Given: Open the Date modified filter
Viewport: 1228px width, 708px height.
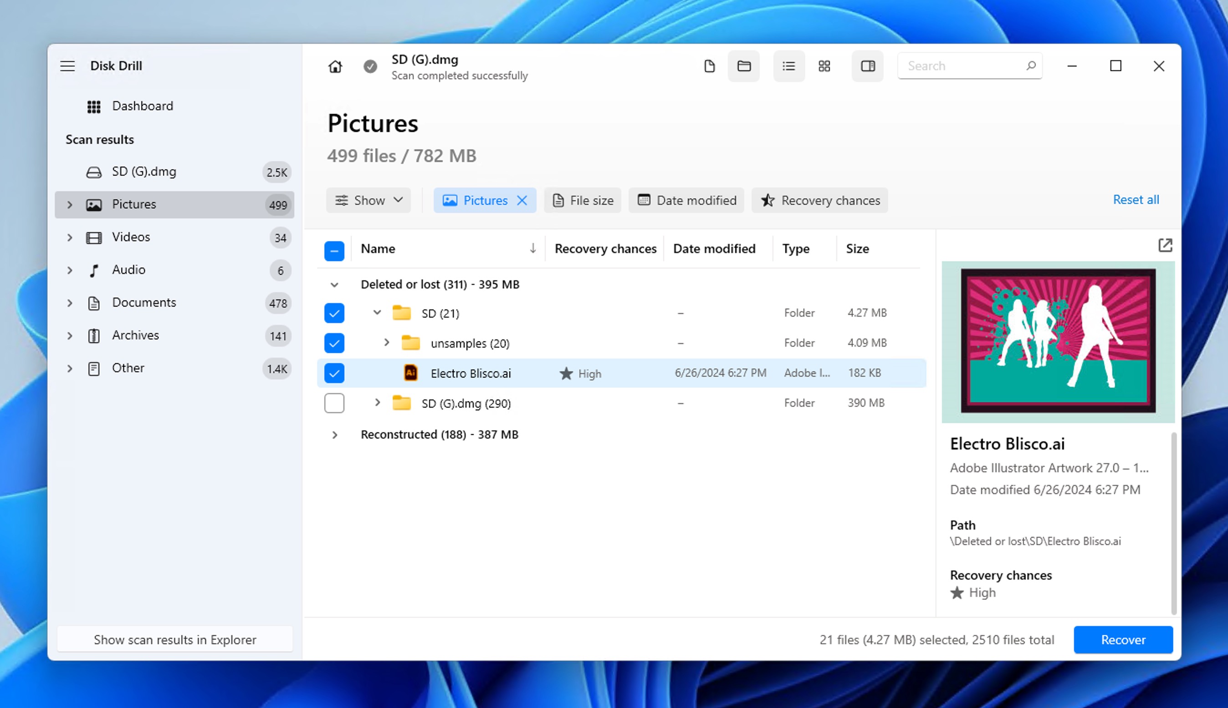Looking at the screenshot, I should [x=686, y=200].
